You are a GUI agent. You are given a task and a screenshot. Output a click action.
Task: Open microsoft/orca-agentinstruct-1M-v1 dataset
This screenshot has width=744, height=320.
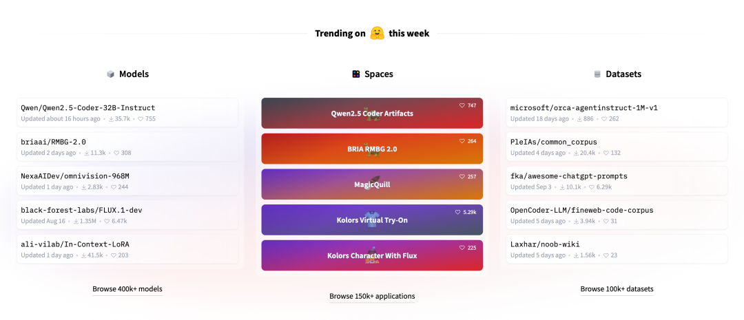point(617,113)
